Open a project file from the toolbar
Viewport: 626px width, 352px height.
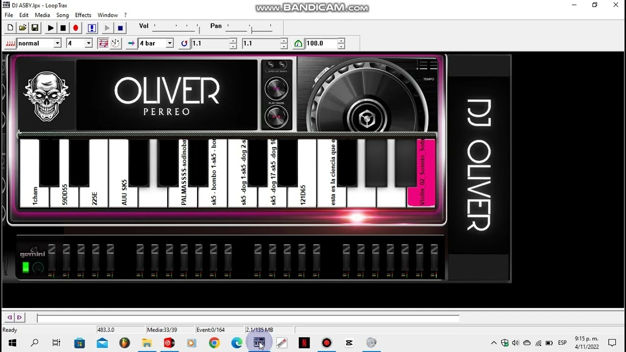pyautogui.click(x=22, y=28)
